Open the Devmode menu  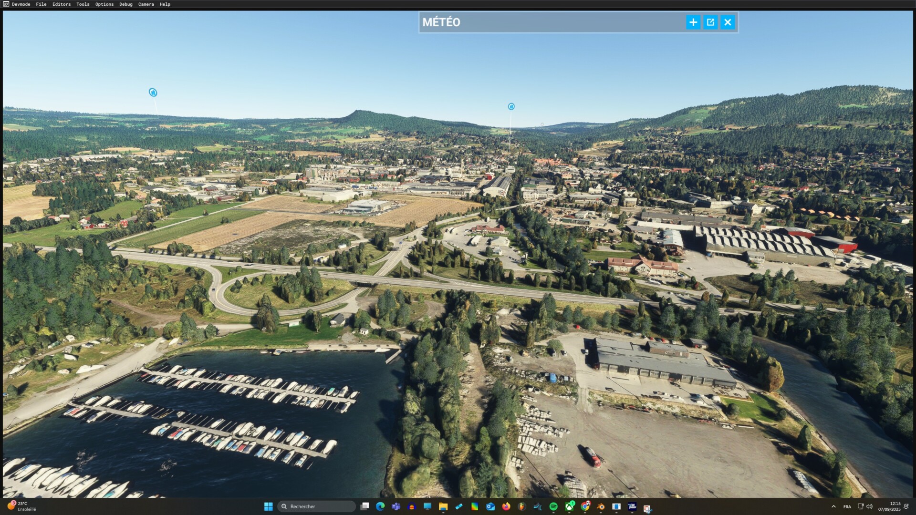[21, 4]
